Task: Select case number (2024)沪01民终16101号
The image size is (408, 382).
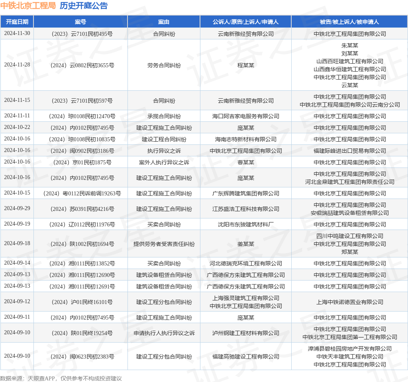Action: click(82, 302)
